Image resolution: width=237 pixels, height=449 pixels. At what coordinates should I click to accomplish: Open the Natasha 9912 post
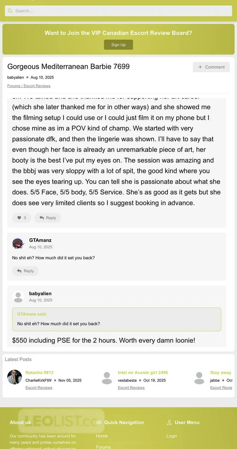[40, 373]
